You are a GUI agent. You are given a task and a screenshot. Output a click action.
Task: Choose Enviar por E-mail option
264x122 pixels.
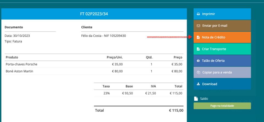[222, 26]
